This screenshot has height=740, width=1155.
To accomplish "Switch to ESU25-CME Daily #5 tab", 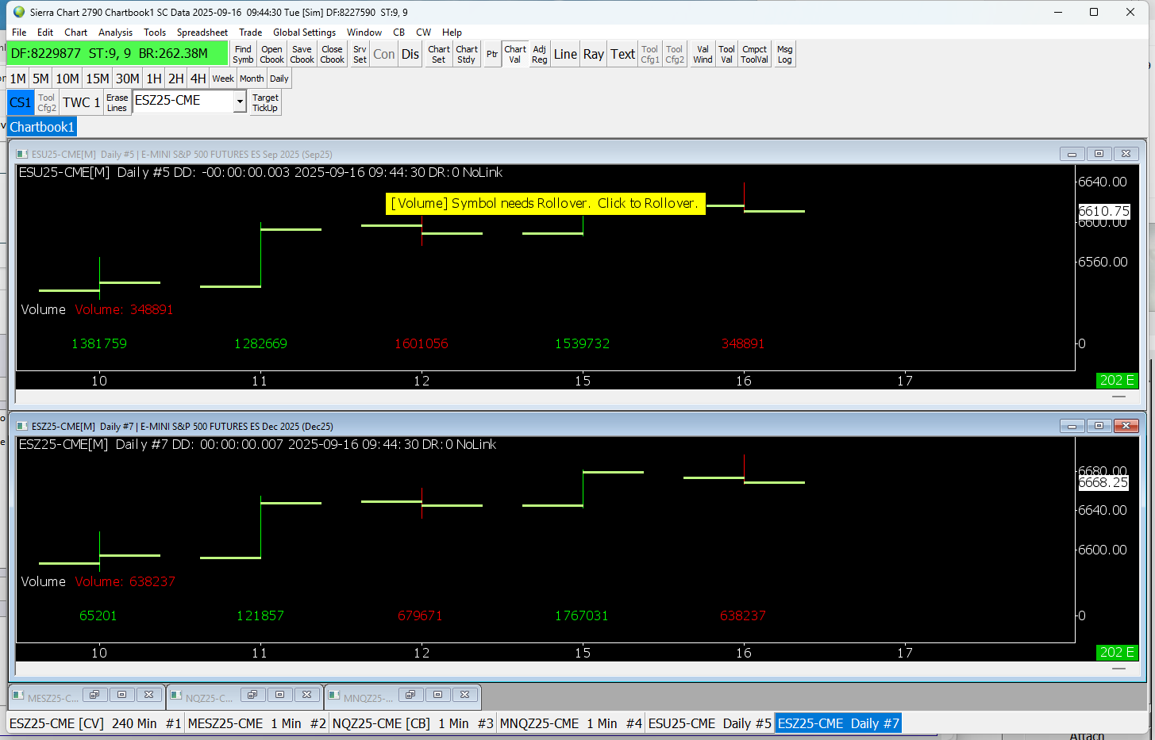I will [710, 723].
